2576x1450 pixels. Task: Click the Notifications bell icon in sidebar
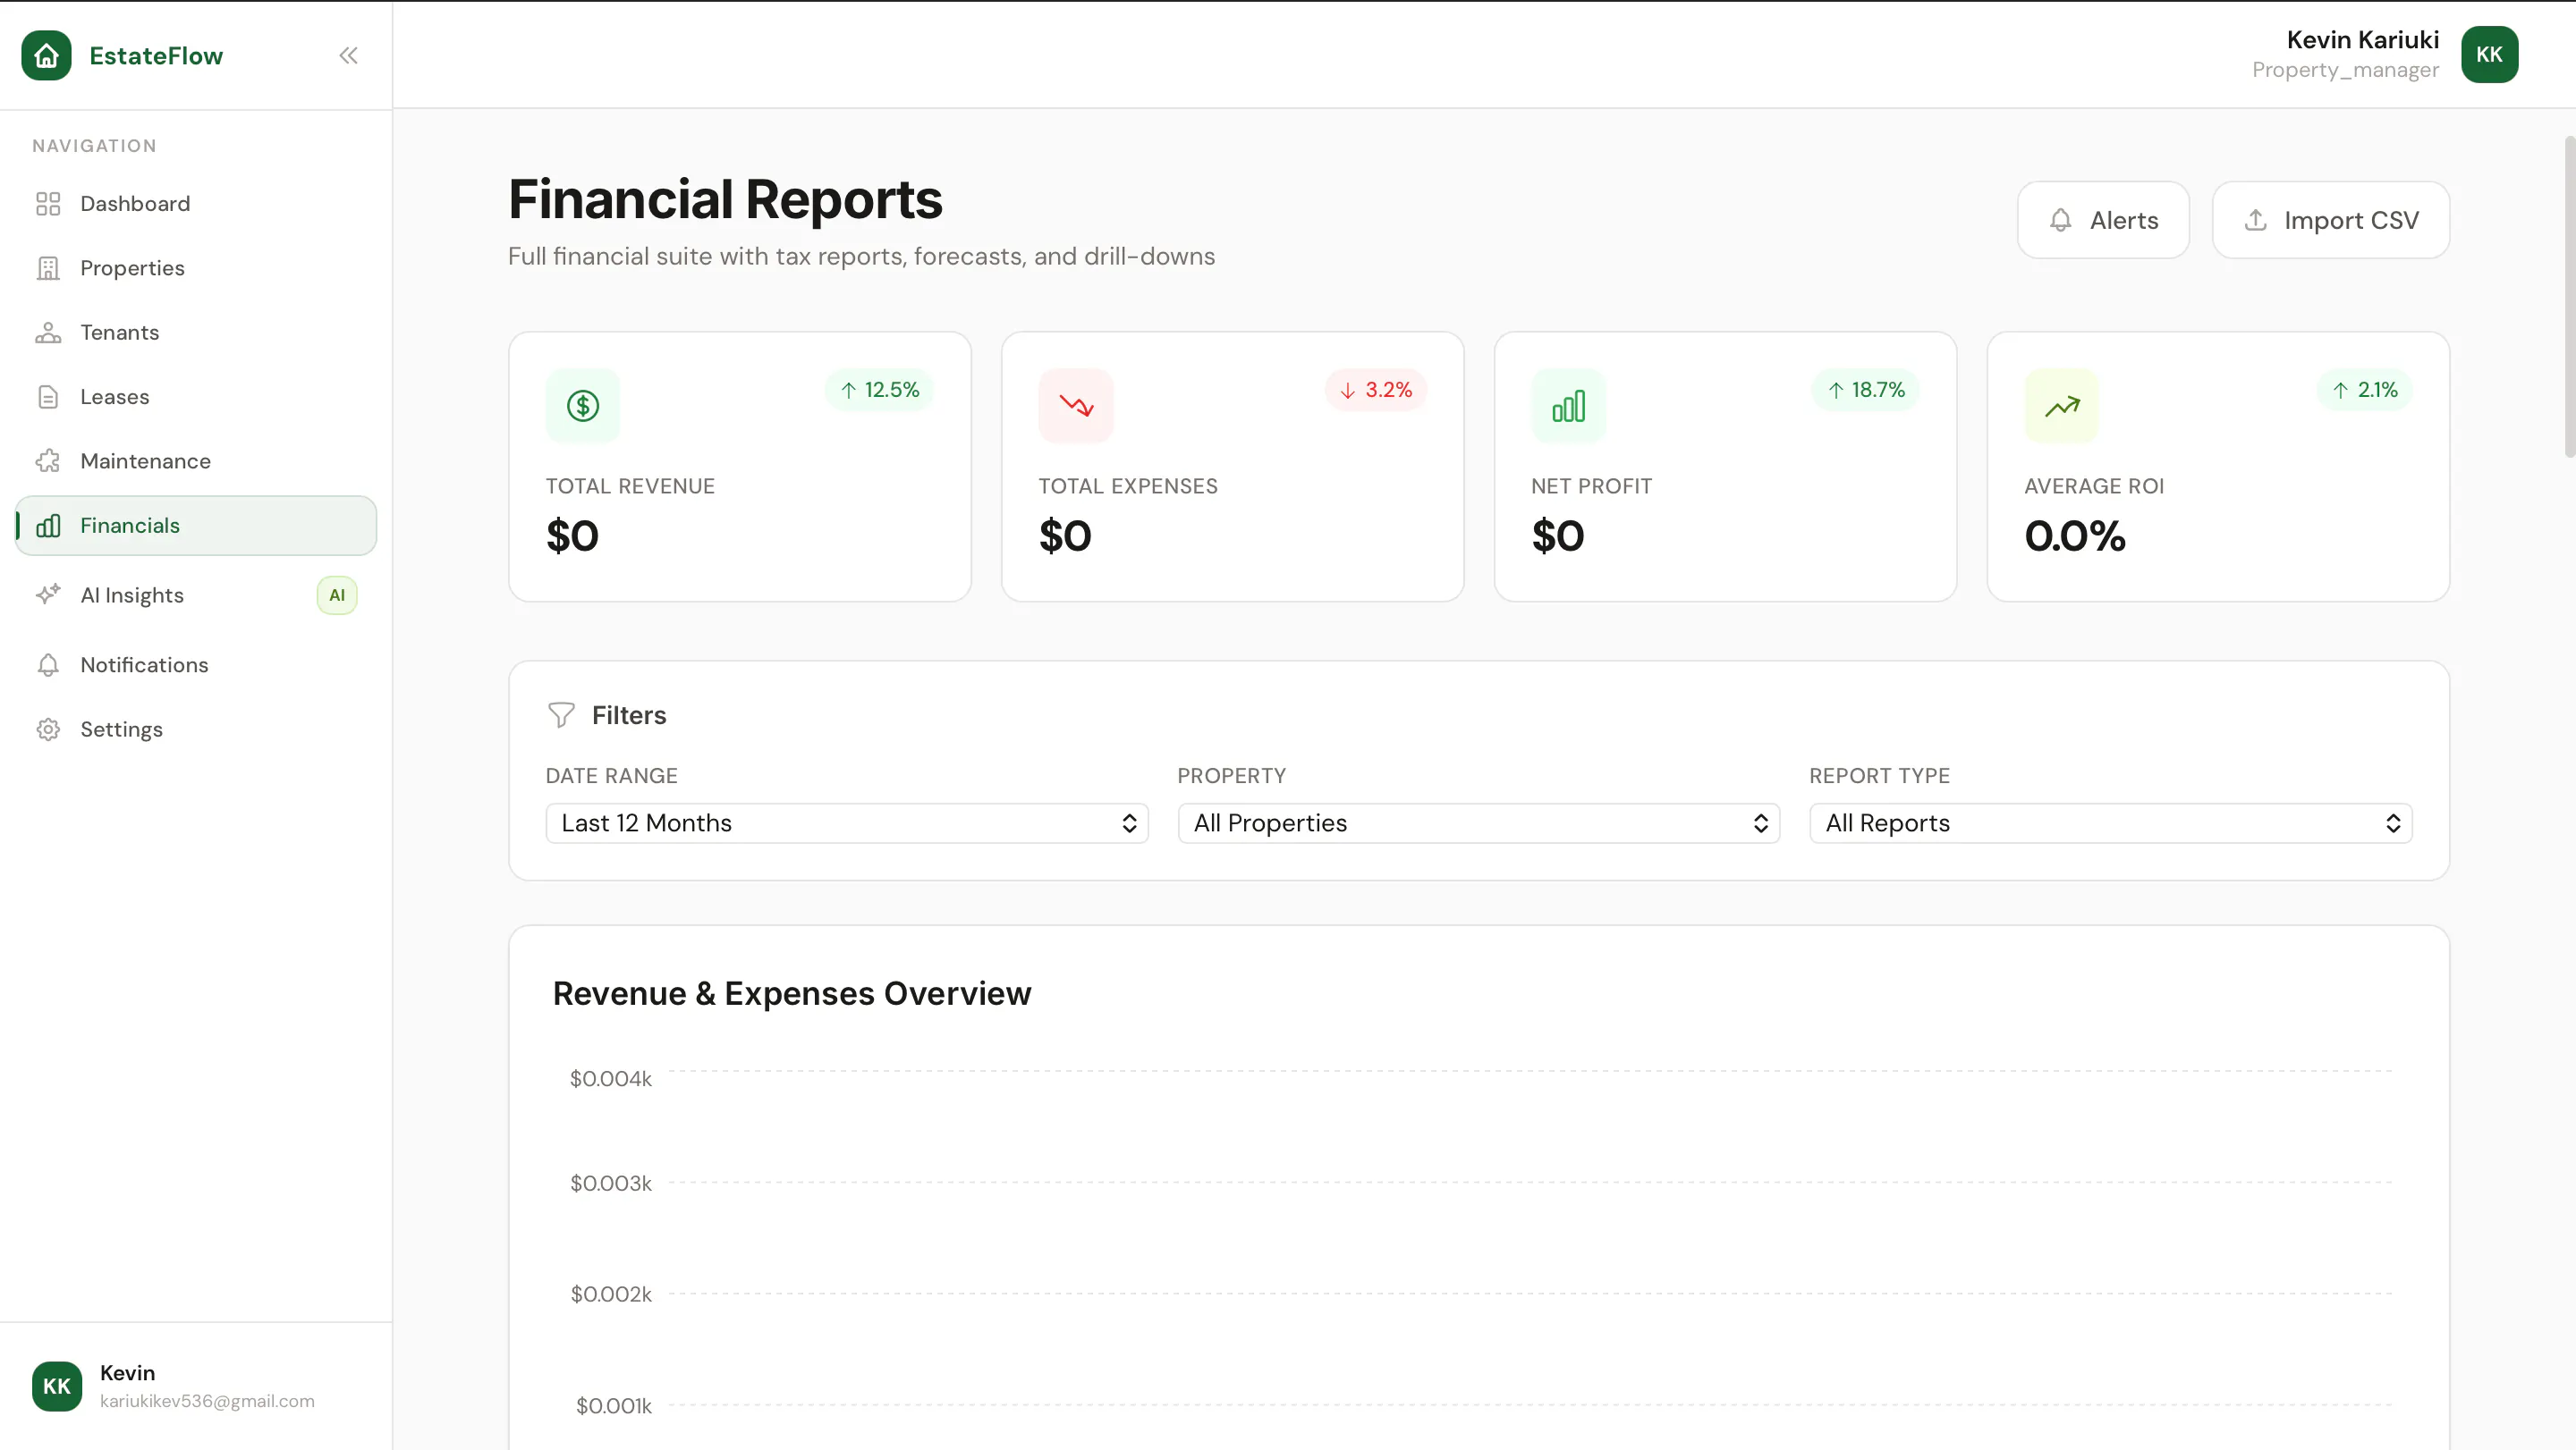(x=48, y=664)
